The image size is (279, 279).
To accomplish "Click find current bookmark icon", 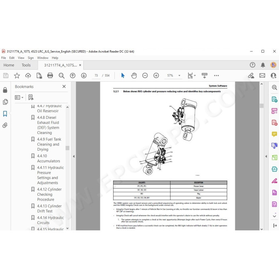I will [31, 97].
